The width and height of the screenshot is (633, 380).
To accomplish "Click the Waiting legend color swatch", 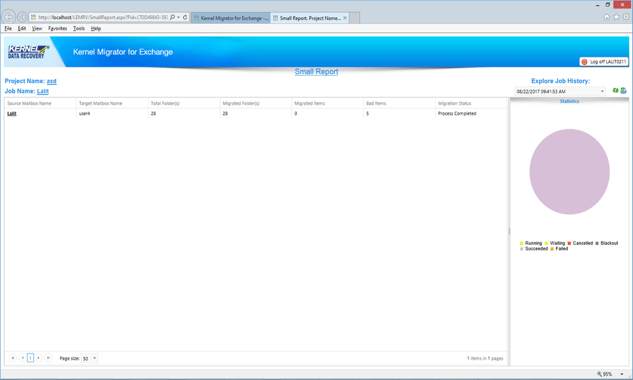I will pyautogui.click(x=546, y=243).
